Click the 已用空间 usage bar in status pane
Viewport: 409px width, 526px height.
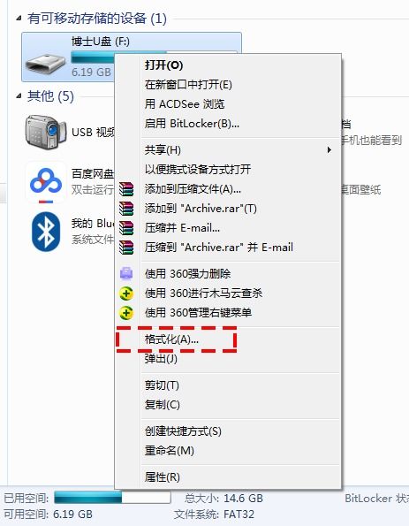(x=112, y=498)
